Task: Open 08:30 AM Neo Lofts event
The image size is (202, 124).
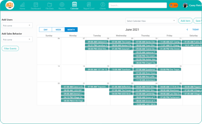Action: [145, 76]
